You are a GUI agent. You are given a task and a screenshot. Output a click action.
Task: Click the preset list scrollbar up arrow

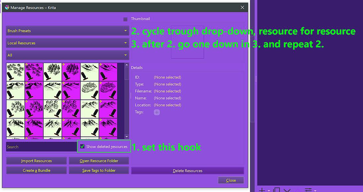point(127,65)
